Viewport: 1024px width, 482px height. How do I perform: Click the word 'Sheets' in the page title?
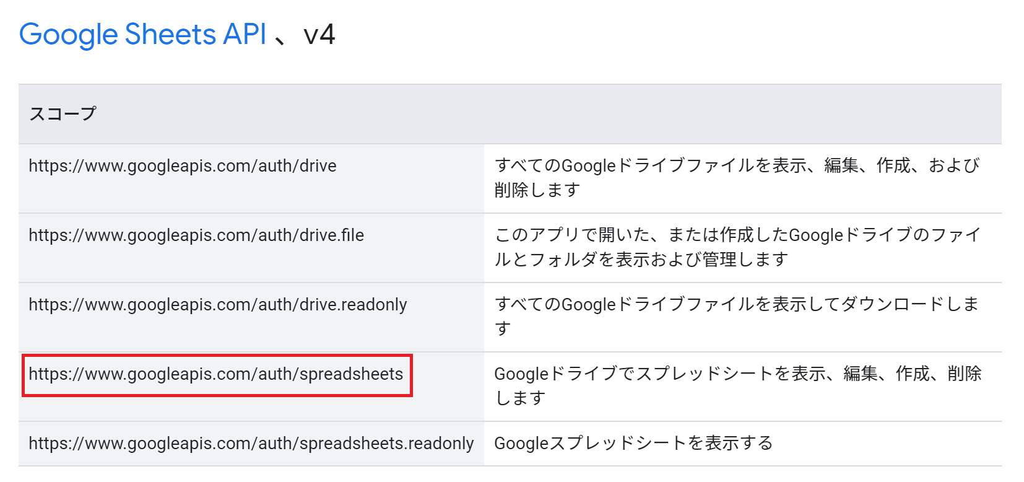170,34
